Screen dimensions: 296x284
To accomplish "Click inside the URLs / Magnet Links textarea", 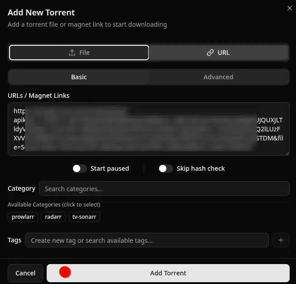I will click(148, 129).
